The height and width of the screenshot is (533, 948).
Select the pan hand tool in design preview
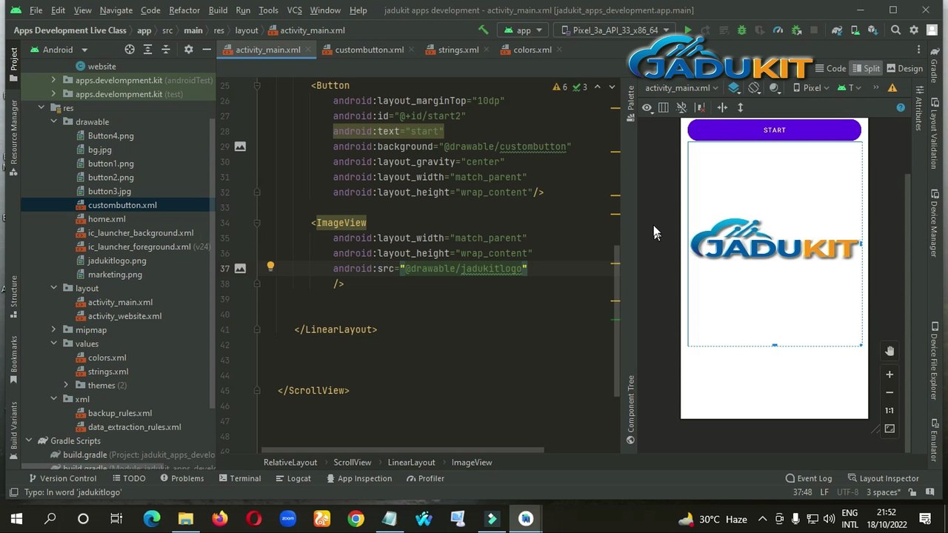(x=889, y=351)
